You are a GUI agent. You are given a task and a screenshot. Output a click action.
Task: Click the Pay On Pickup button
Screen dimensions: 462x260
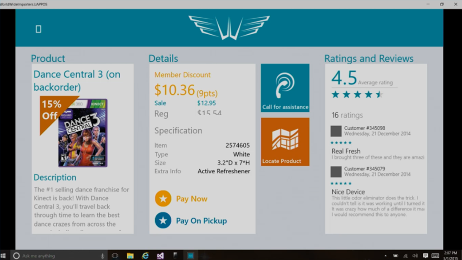(x=191, y=221)
